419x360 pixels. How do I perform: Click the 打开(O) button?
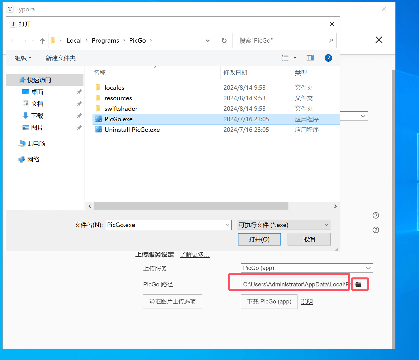(x=259, y=239)
